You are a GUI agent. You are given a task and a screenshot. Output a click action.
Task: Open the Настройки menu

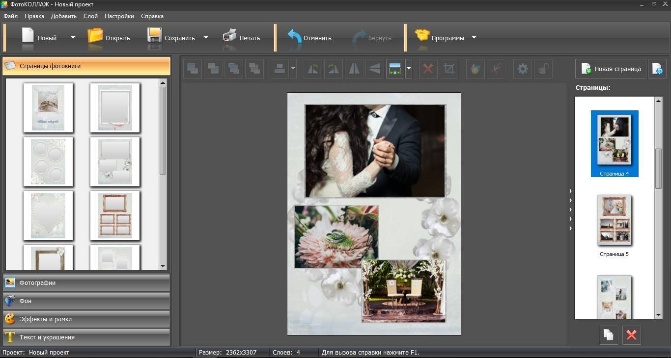click(x=119, y=16)
